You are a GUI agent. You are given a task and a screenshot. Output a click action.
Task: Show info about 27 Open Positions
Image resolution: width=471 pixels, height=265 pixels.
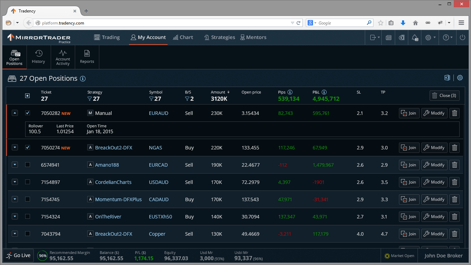click(83, 79)
